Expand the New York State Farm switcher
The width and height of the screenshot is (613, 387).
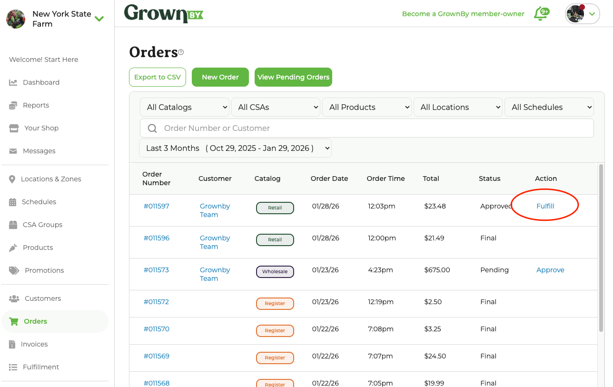(x=99, y=19)
